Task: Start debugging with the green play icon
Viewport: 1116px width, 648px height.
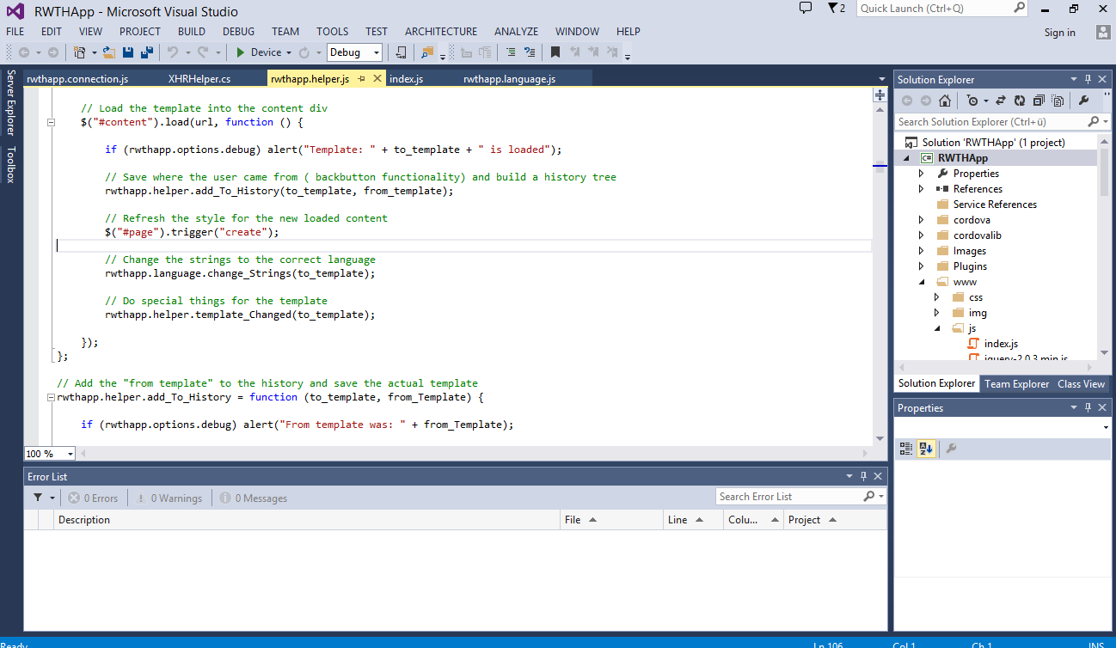Action: pyautogui.click(x=241, y=52)
